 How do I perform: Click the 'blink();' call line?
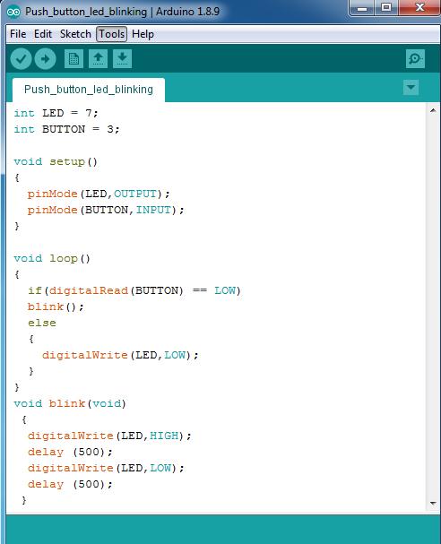56,307
